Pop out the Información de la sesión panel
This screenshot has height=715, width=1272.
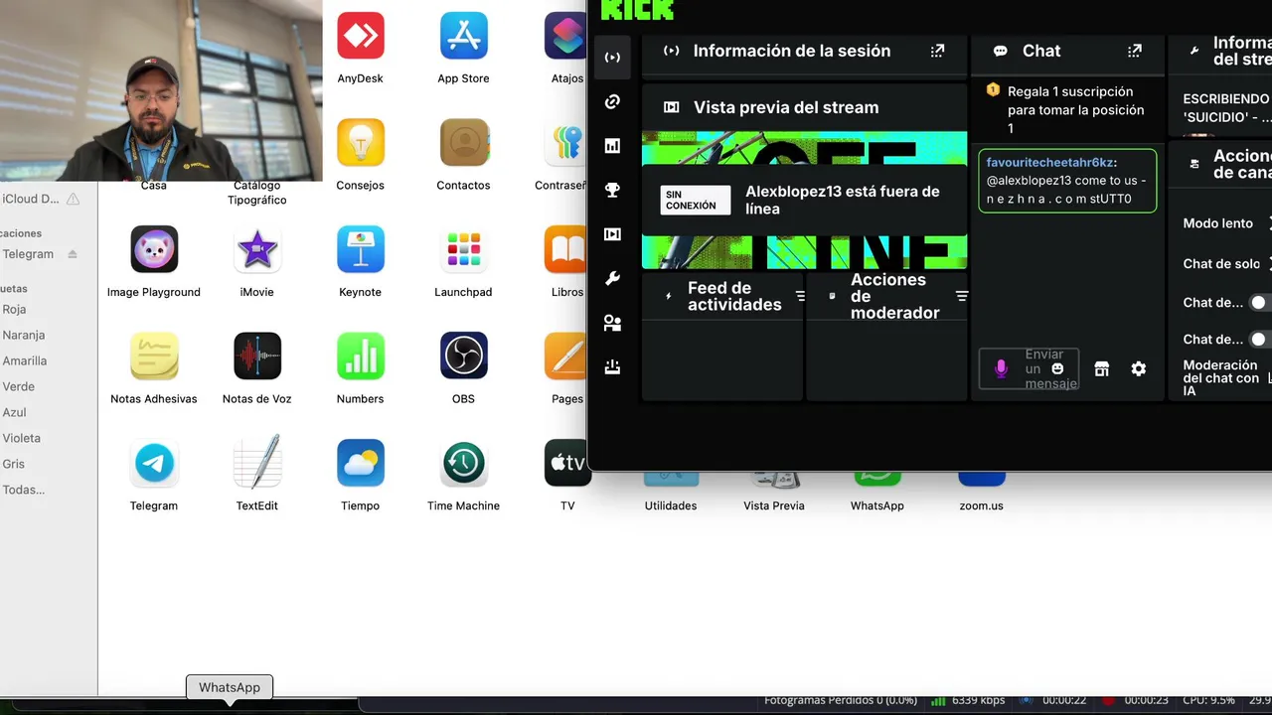click(937, 51)
